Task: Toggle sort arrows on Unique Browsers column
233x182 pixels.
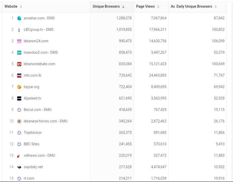Action: [123, 6]
